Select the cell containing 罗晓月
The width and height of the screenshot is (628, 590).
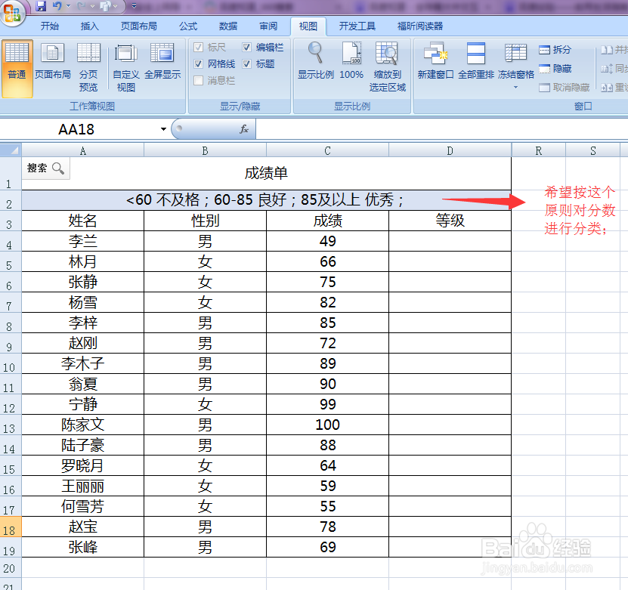tap(82, 465)
